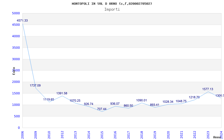Click the y-axis value 3000
Viewport: 224px width, 140px height.
pyautogui.click(x=16, y=59)
